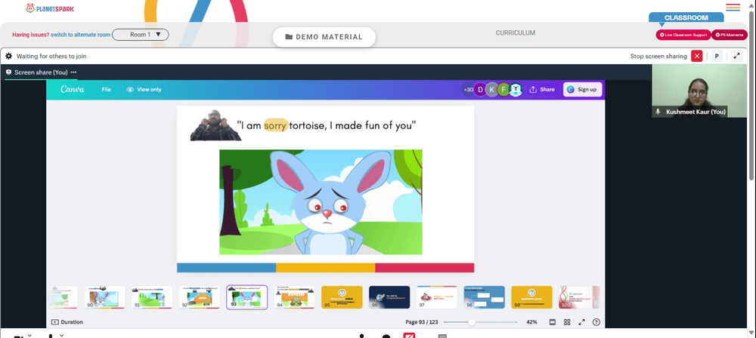Viewport: 756px width, 338px height.
Task: Click the Canva Share button
Action: point(542,90)
